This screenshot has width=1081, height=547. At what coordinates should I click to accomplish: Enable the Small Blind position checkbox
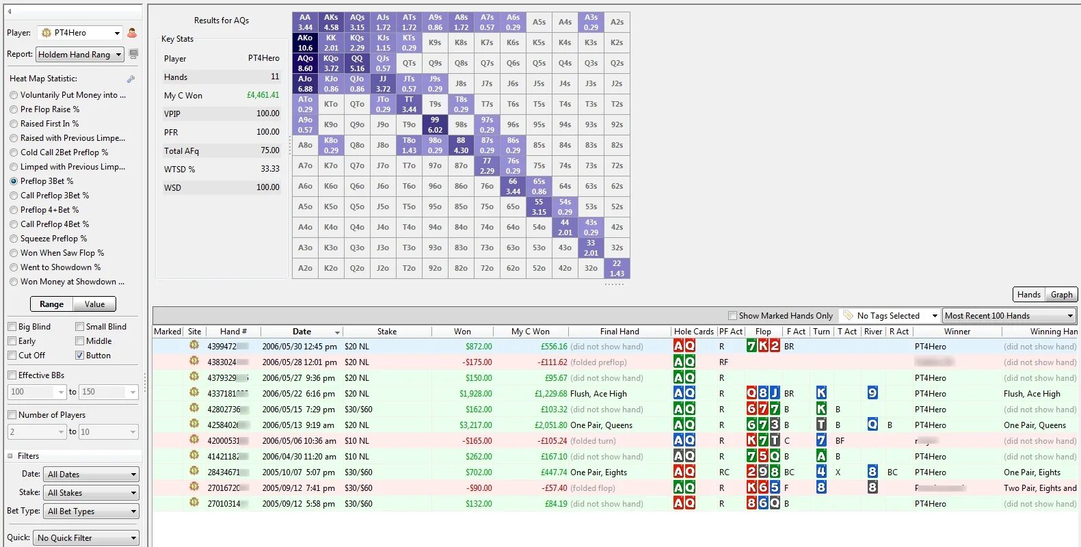click(79, 327)
